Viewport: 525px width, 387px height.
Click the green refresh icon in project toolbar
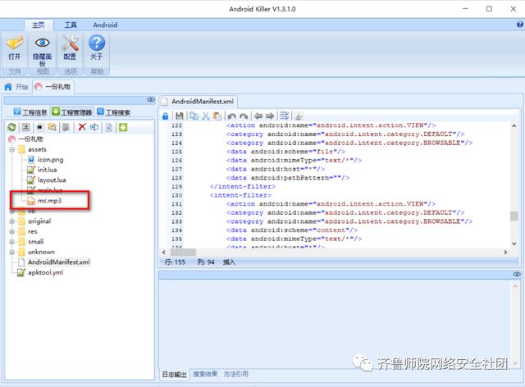[x=11, y=127]
